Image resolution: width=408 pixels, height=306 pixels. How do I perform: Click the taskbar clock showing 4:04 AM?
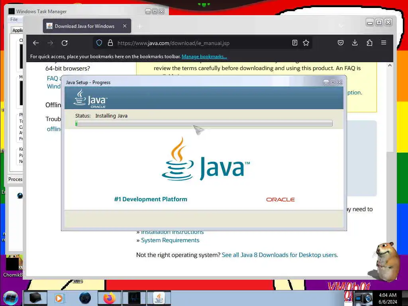pos(388,298)
